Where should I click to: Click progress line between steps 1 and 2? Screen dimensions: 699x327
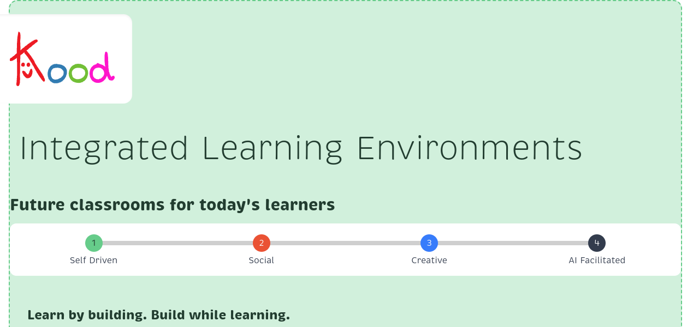tap(177, 243)
